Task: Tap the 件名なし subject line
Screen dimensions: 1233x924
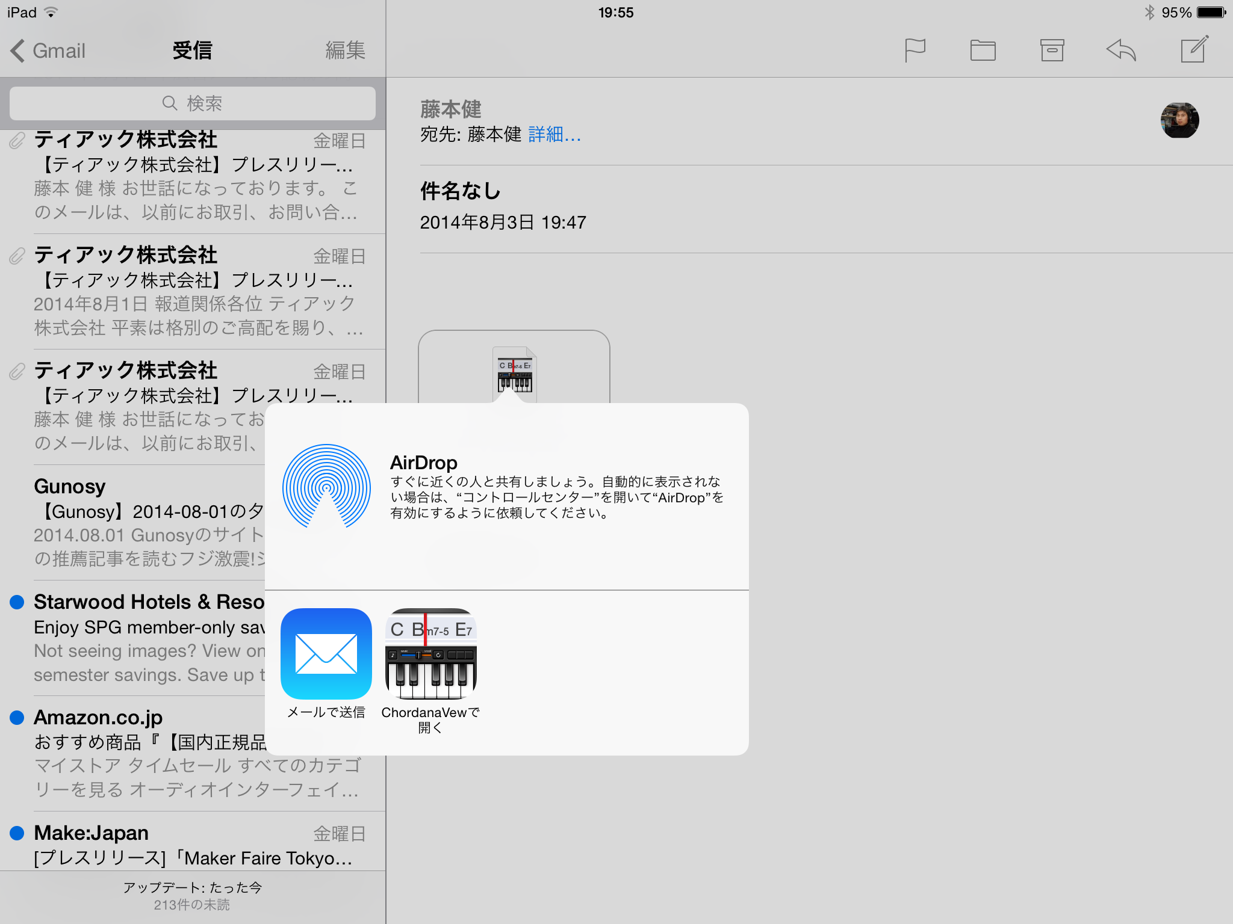Action: [x=461, y=191]
